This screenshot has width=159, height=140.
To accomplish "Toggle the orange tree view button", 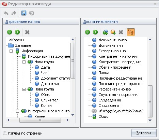I will [x=131, y=32].
